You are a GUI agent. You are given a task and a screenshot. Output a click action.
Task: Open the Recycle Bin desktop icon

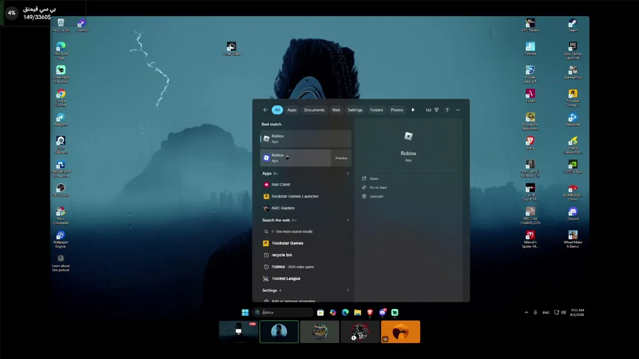(x=61, y=25)
